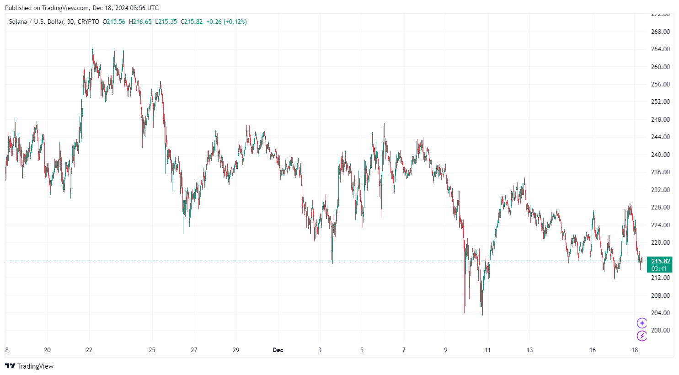Select the current price label 215.82
This screenshot has height=375, width=679.
click(661, 261)
